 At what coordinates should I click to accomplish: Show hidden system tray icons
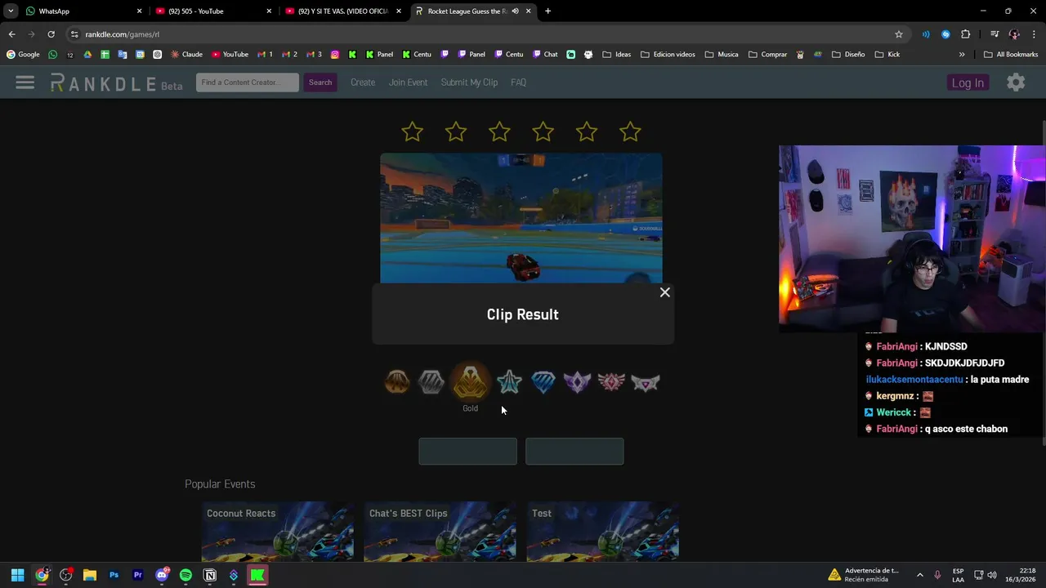[919, 575]
